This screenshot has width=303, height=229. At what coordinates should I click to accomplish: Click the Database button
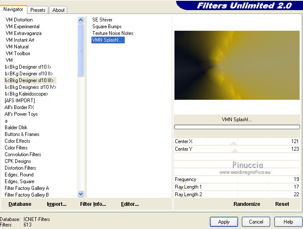point(20,204)
